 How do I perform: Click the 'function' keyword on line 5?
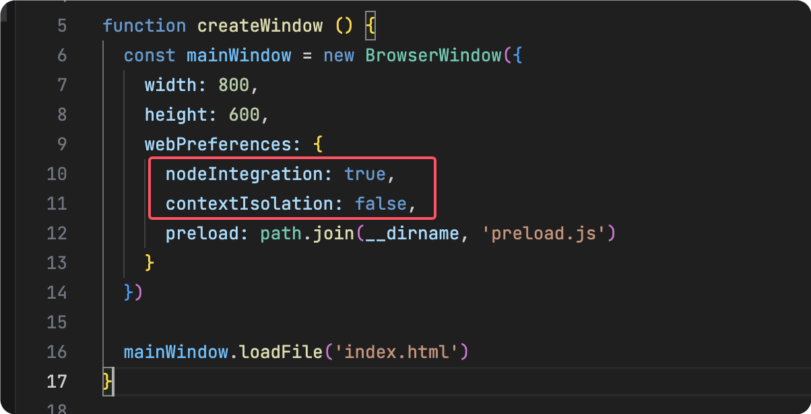[x=144, y=26]
